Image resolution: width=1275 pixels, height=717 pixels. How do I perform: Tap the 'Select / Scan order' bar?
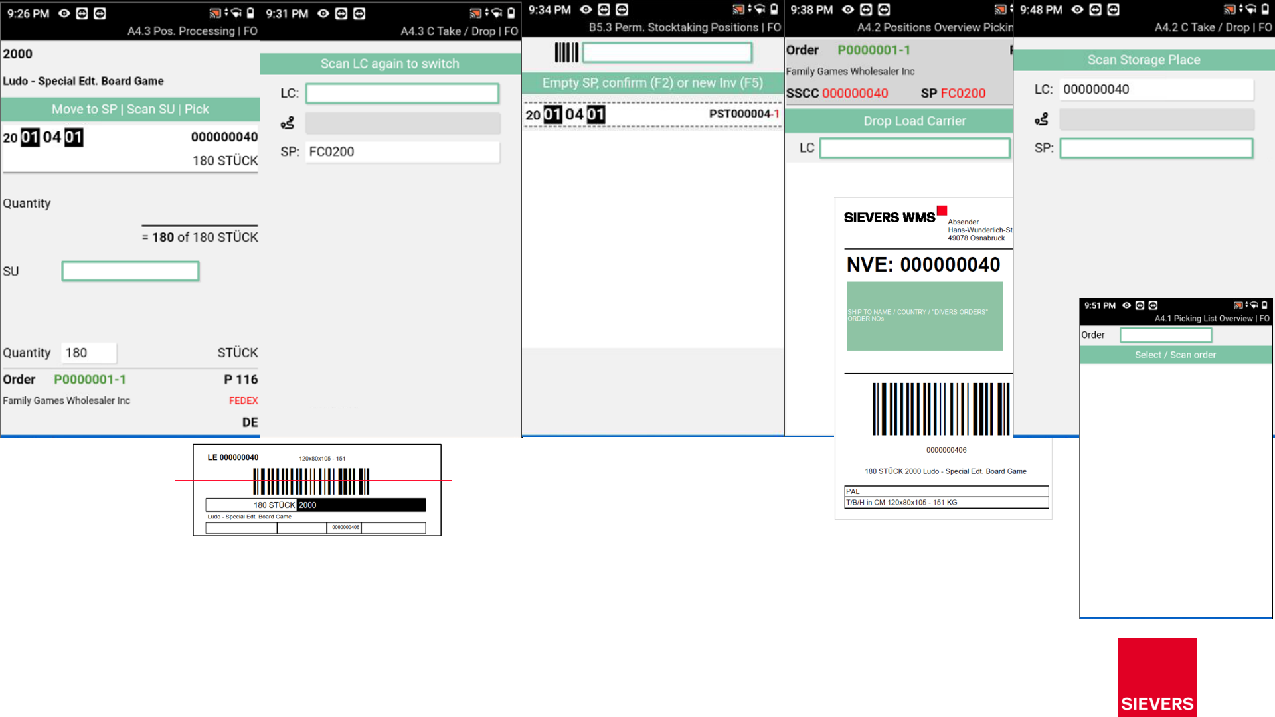point(1175,355)
